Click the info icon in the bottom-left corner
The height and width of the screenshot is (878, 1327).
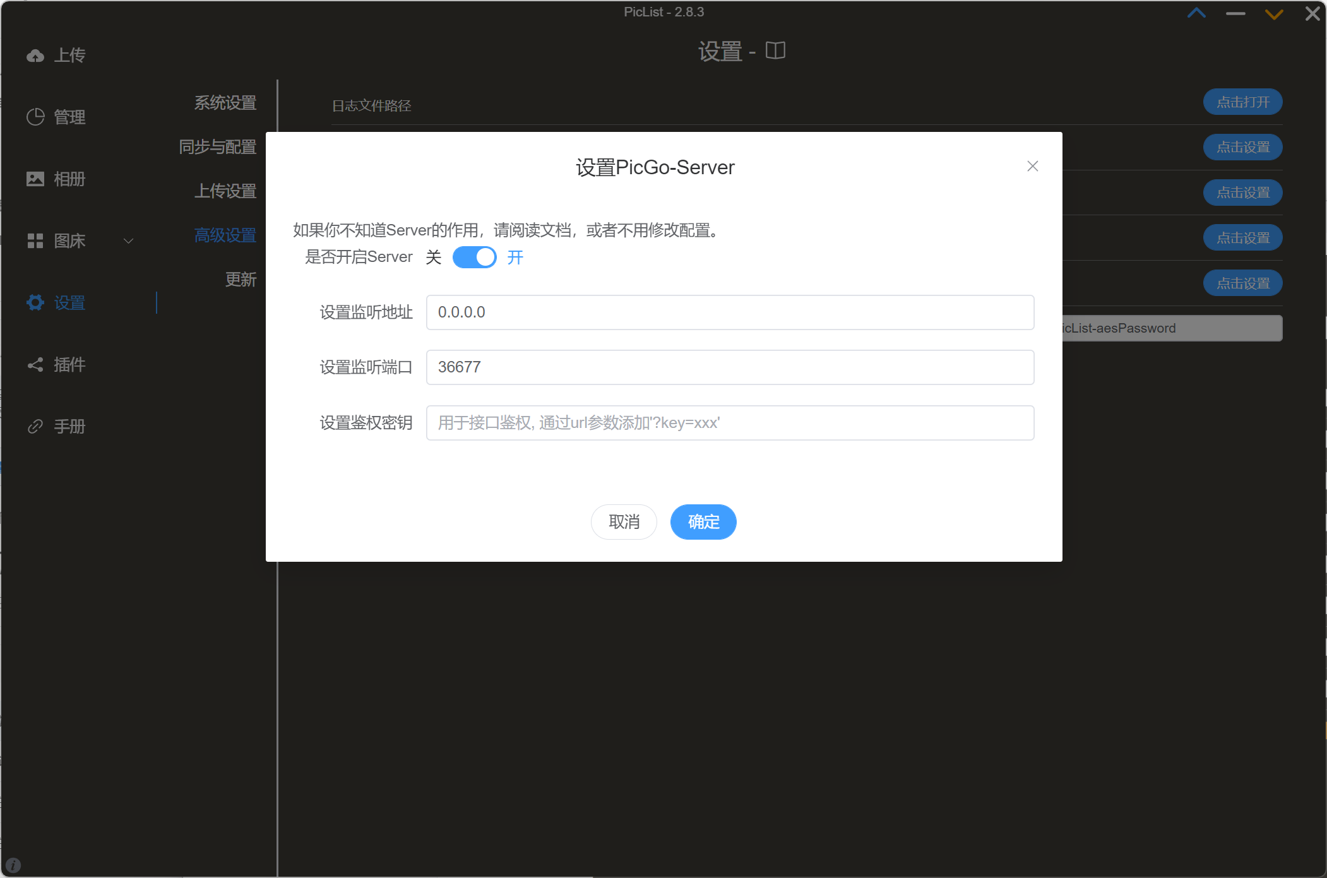pos(13,865)
